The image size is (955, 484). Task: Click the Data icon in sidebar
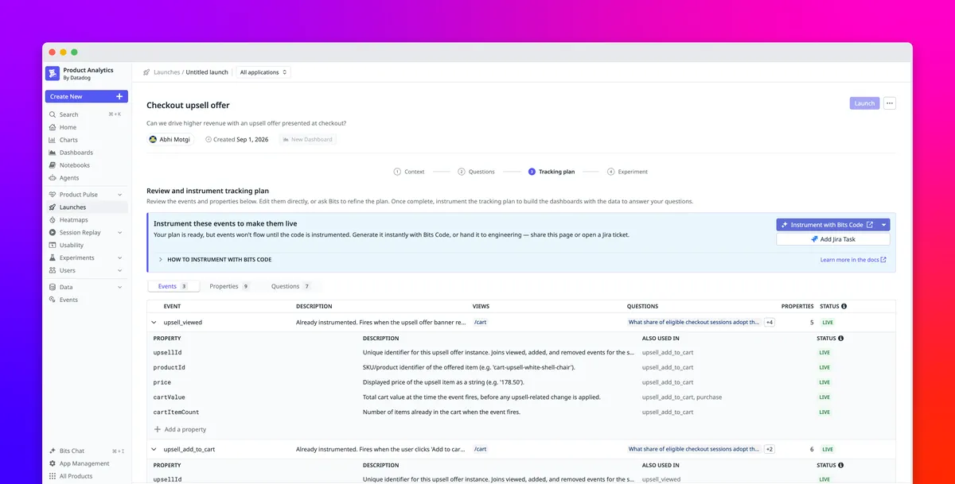(53, 287)
